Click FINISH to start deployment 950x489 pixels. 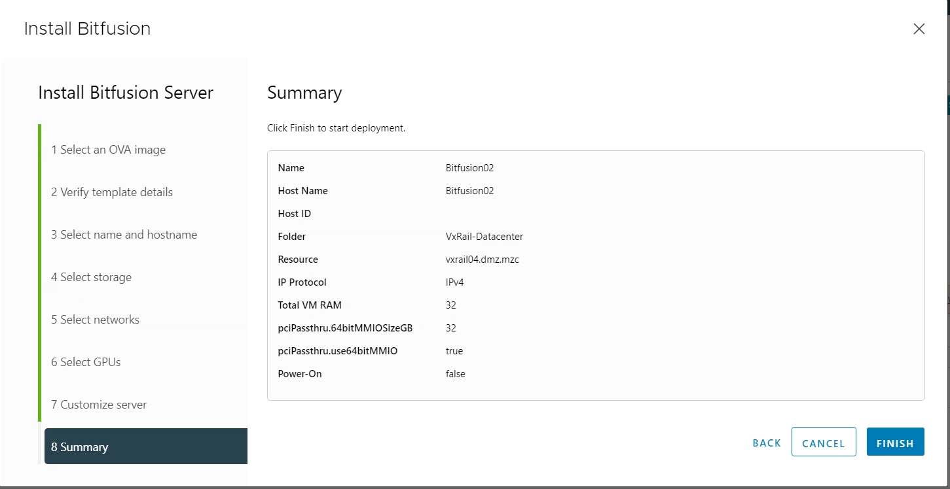tap(895, 441)
